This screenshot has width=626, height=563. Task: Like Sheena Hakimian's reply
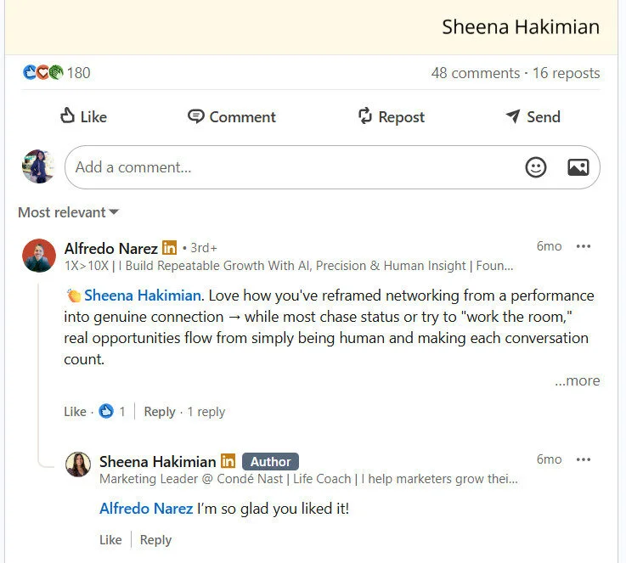[110, 540]
